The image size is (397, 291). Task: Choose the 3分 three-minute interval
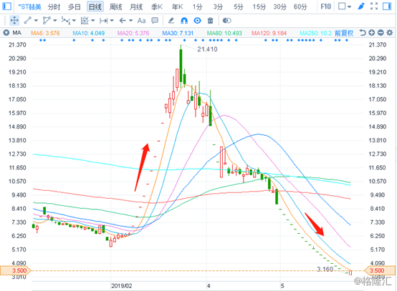(218, 7)
